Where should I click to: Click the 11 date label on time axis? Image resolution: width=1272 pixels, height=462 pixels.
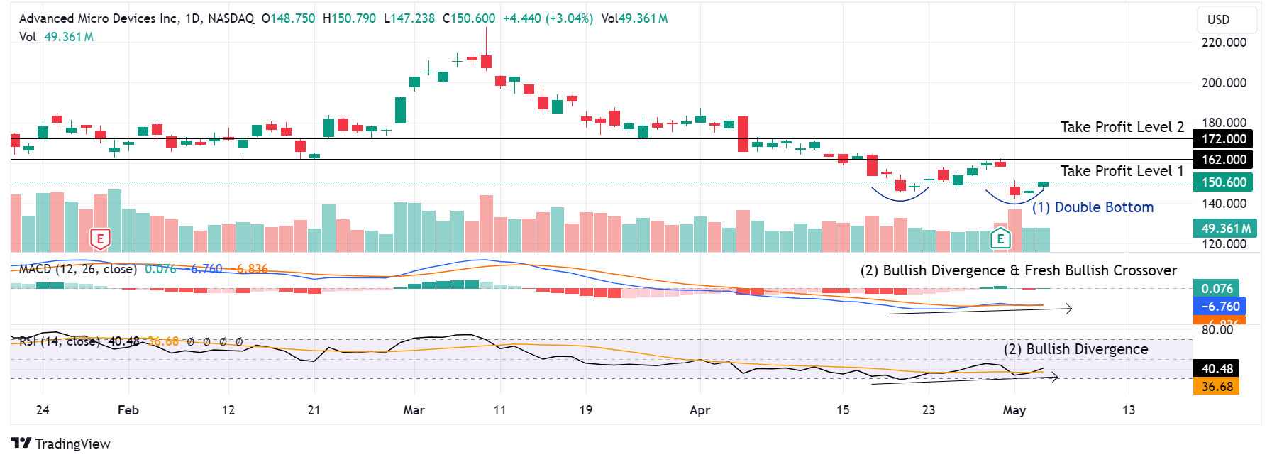tap(500, 410)
